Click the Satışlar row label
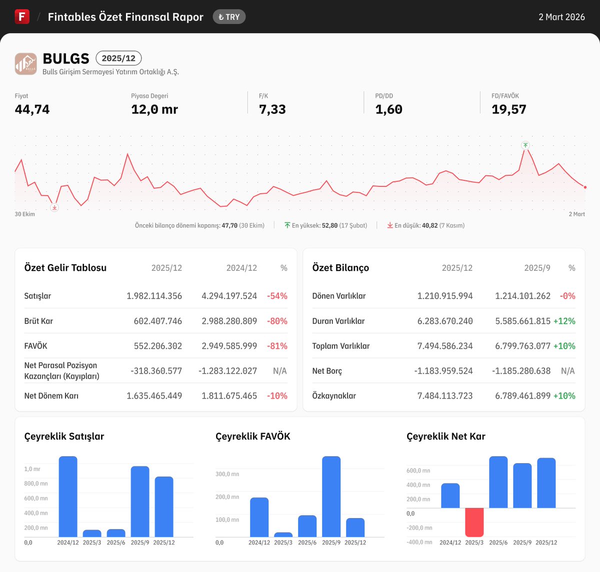 [37, 296]
